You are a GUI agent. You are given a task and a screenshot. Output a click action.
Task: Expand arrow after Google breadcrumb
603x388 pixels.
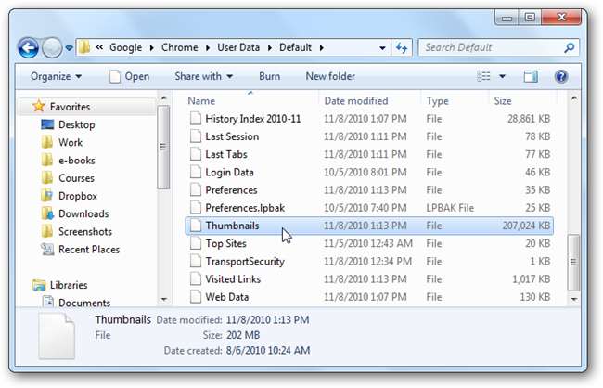click(x=152, y=47)
